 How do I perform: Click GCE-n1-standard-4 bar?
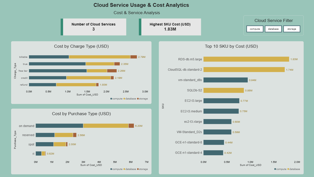[213, 153]
